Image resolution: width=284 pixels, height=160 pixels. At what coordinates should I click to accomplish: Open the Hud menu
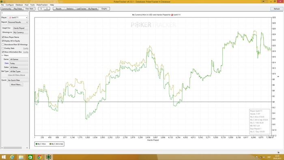[26, 5]
